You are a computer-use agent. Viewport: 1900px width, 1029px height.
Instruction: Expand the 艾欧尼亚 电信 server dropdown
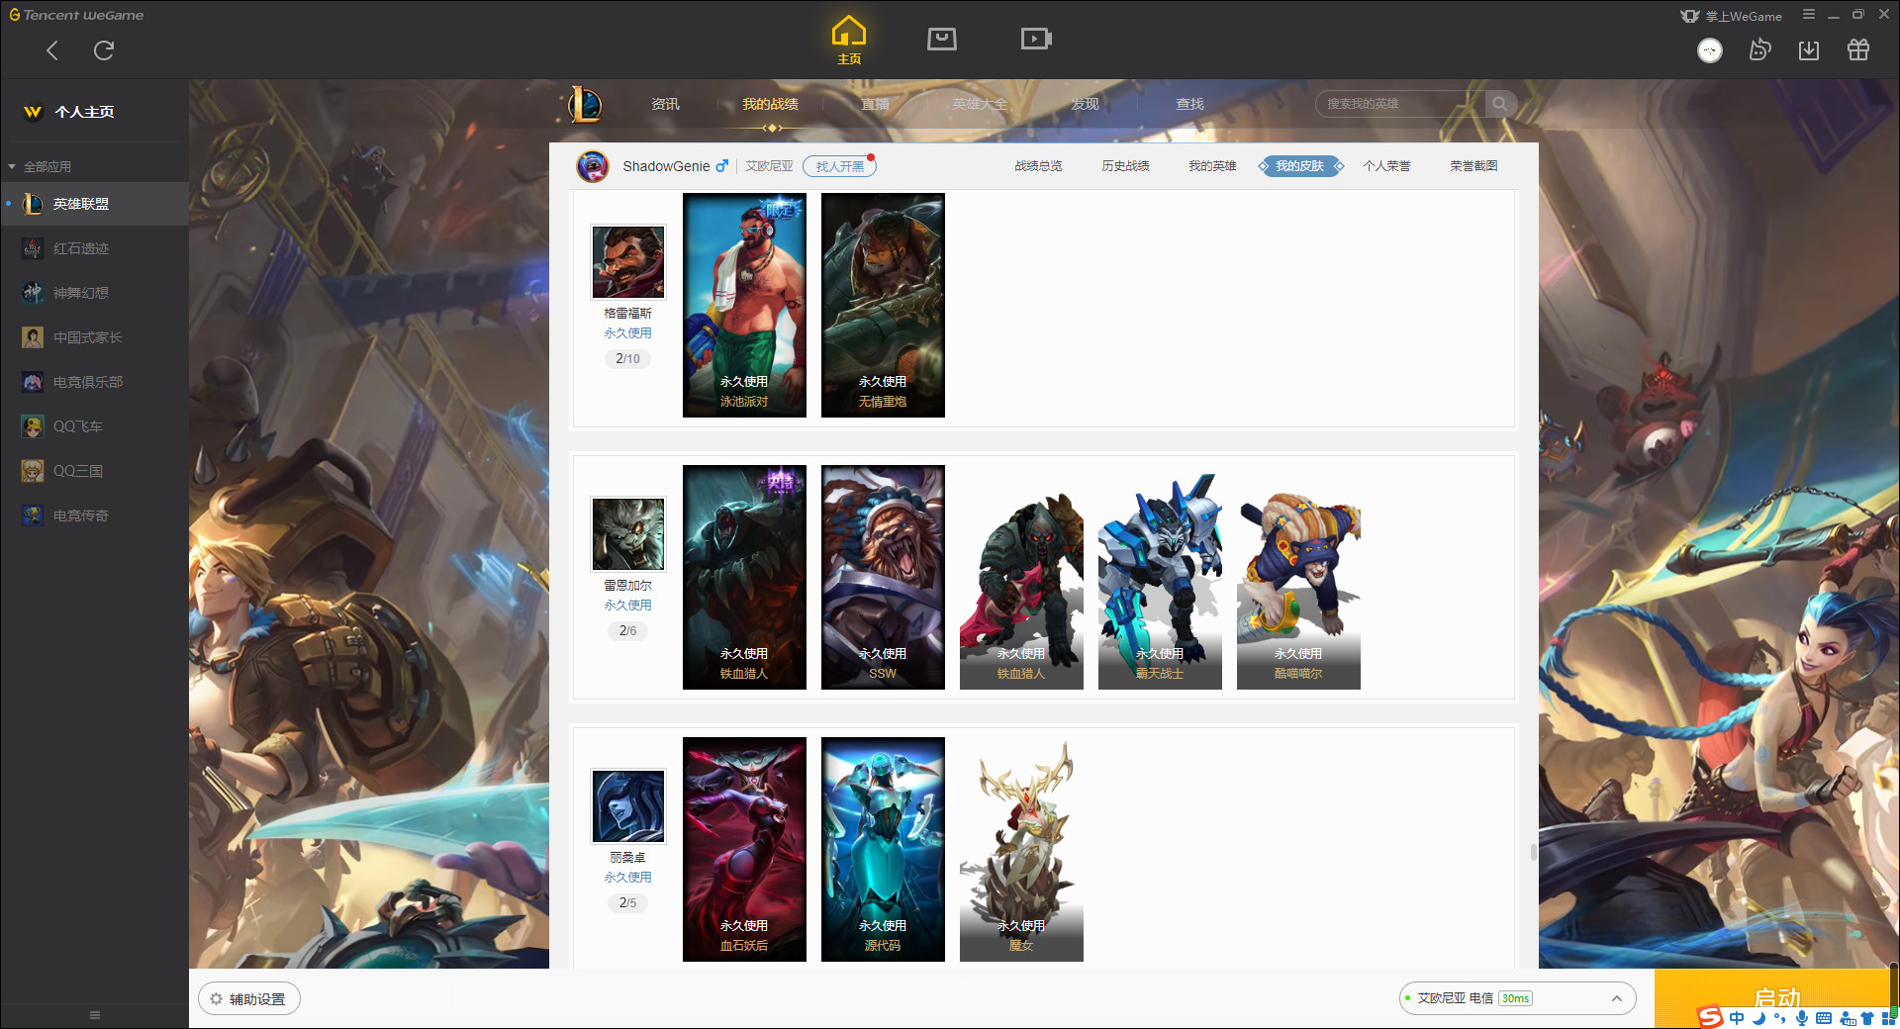coord(1517,998)
